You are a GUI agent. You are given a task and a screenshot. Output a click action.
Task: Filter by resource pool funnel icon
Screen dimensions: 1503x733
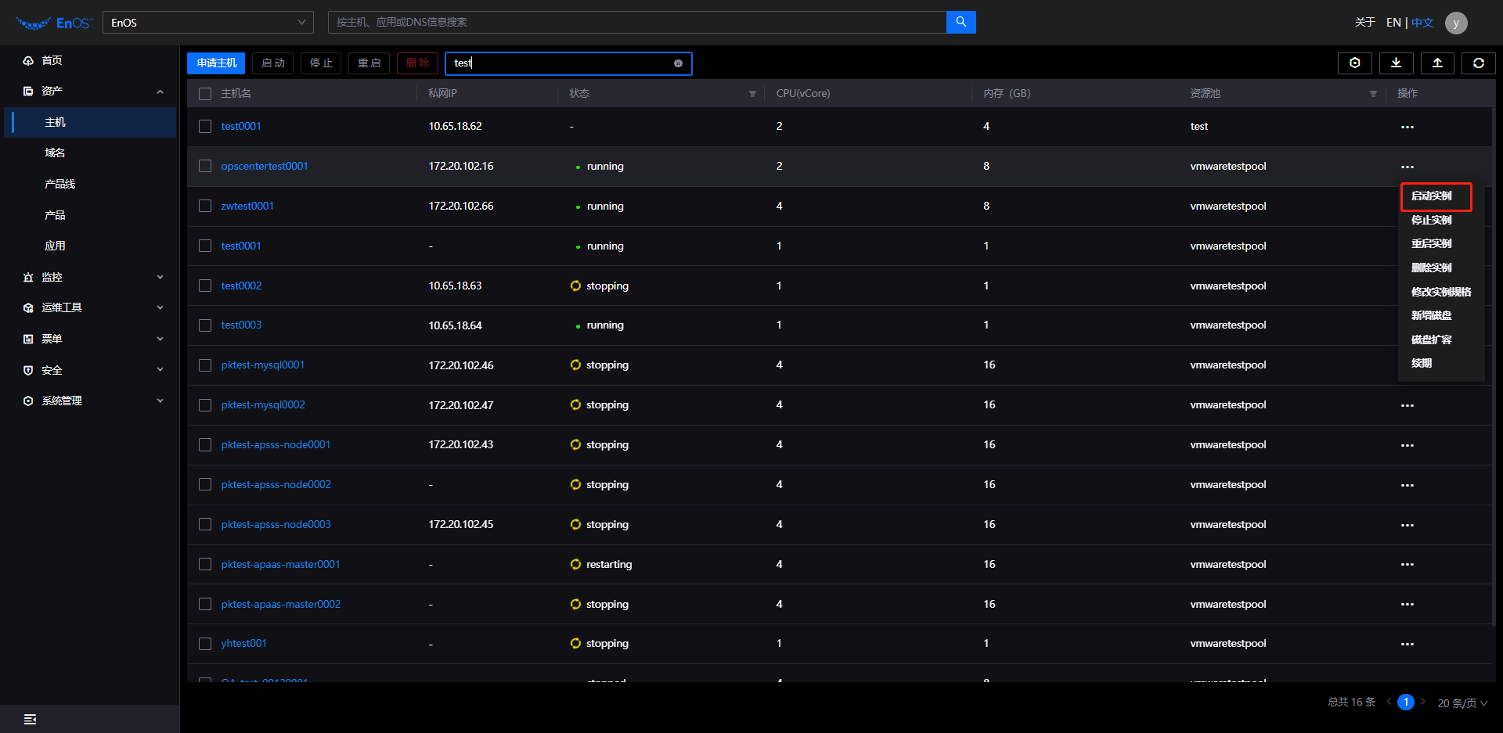pyautogui.click(x=1373, y=94)
